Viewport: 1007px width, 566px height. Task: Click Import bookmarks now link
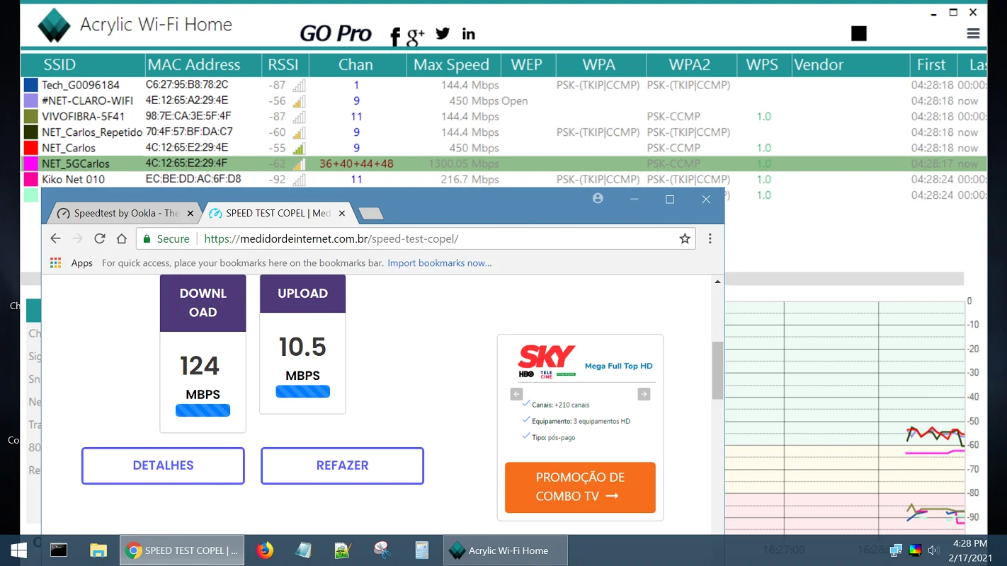[x=440, y=263]
